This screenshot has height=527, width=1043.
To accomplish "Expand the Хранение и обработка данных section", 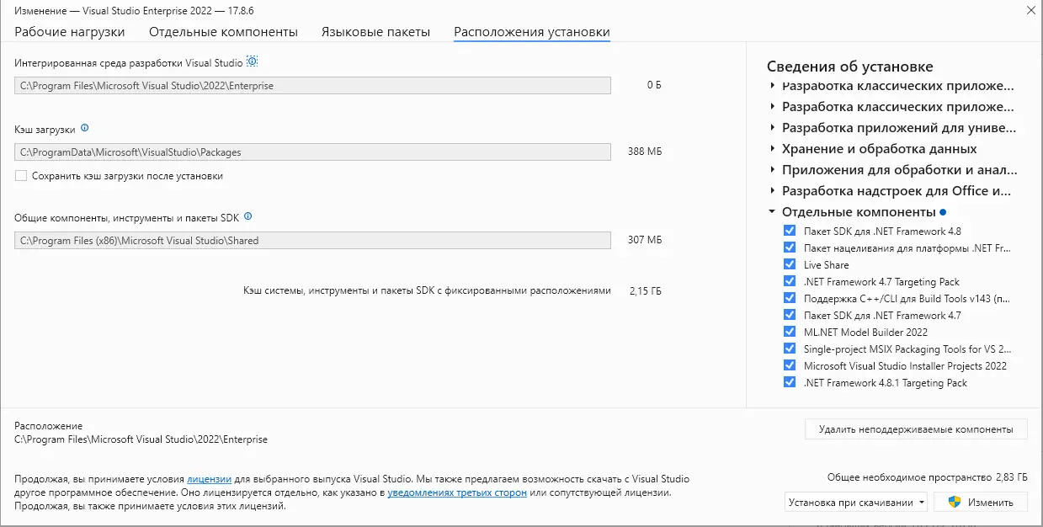I will [771, 148].
